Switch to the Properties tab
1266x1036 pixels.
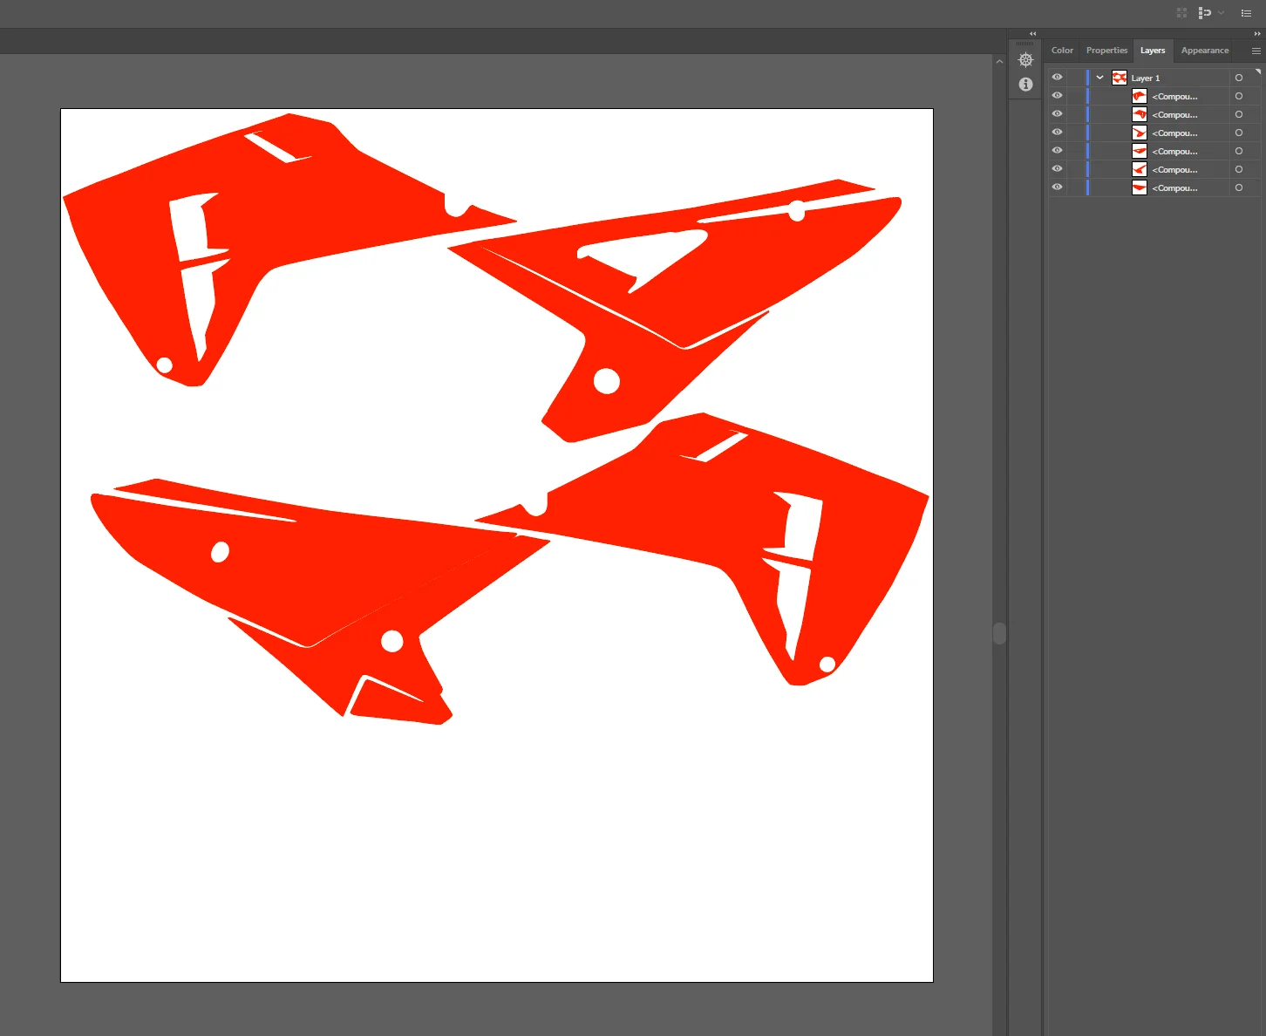click(x=1106, y=51)
